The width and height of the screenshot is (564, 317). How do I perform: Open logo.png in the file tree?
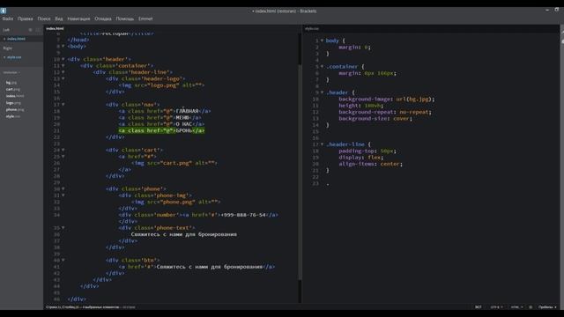13,103
